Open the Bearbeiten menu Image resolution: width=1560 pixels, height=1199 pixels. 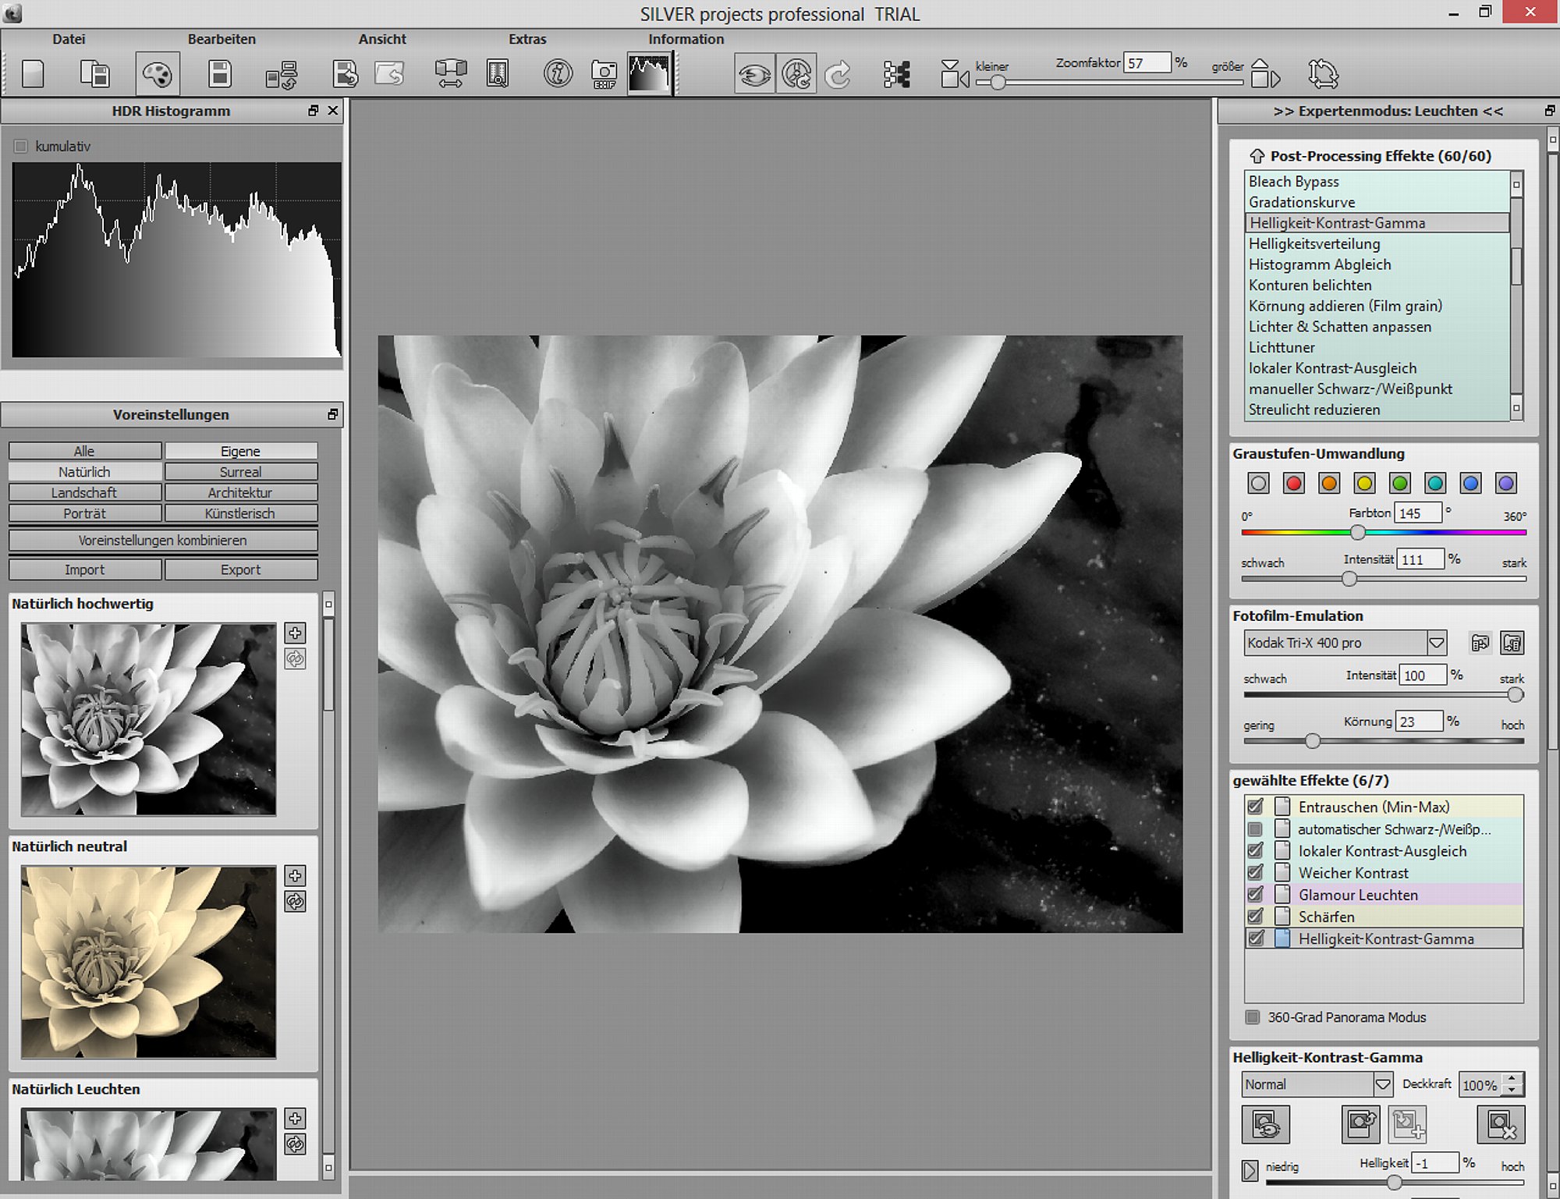coord(222,39)
